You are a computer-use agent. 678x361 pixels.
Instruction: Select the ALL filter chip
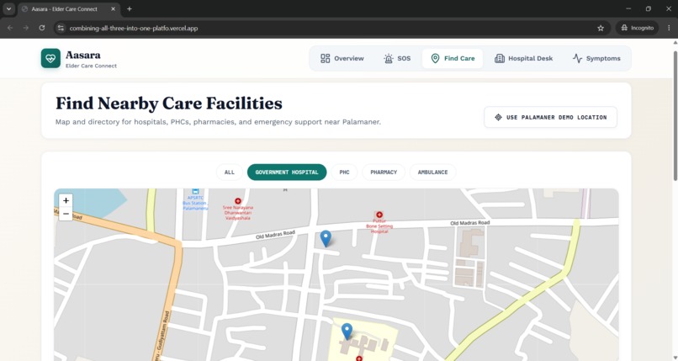pyautogui.click(x=229, y=172)
